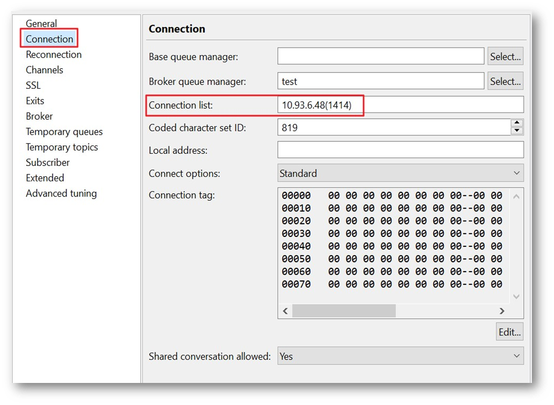
Task: Click the connection tag horizontal scrollbar thumb
Action: pos(343,311)
